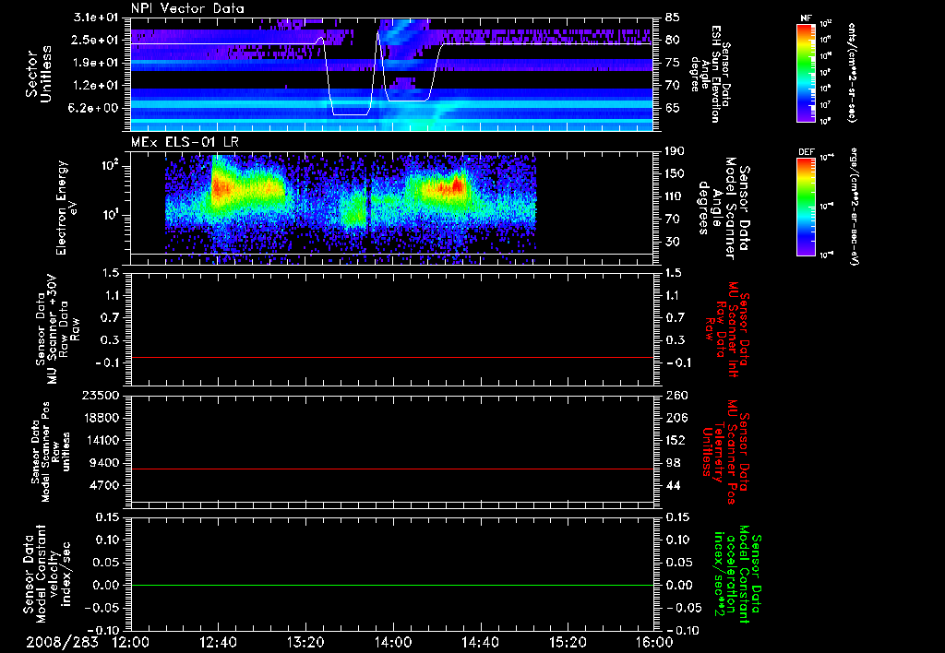Screen dimensions: 945x653
Task: Click the '98' telemetry tick value
Action: (x=672, y=463)
